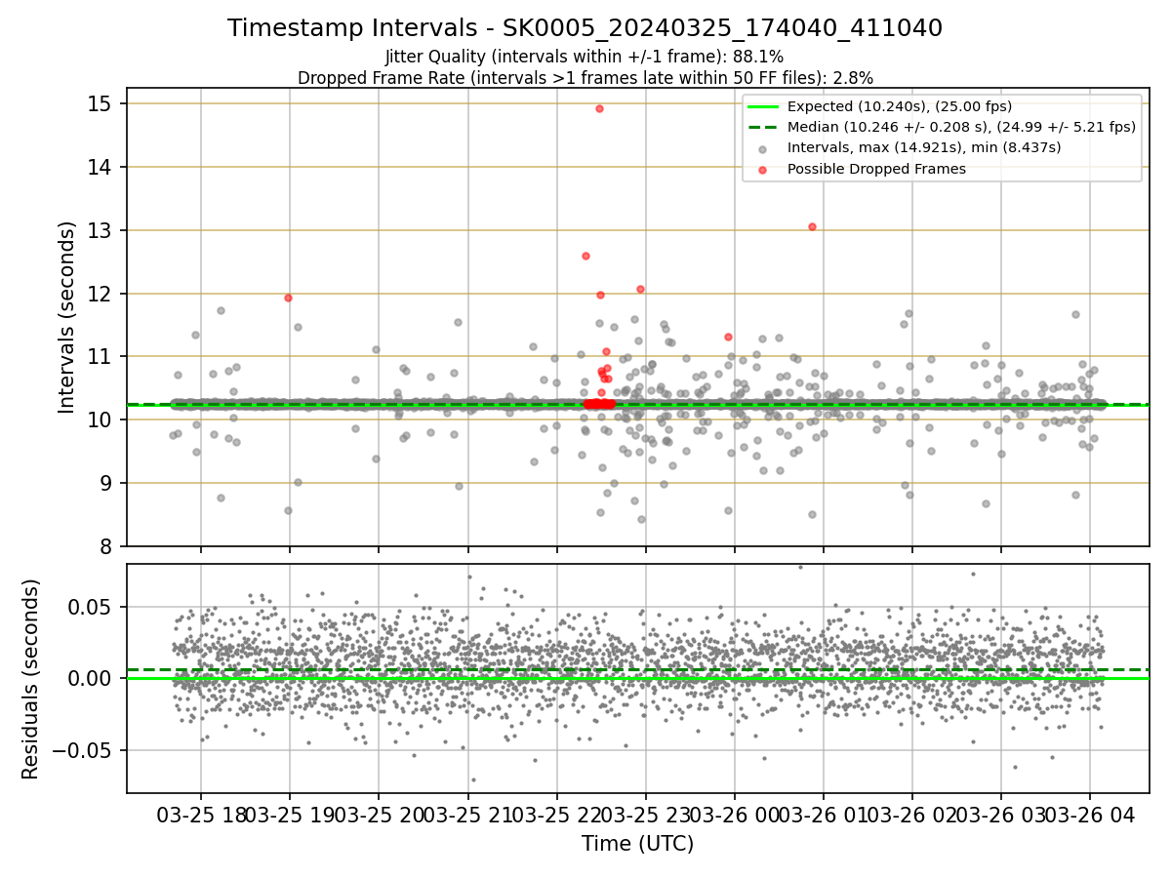Click the red dot marker in legend
The height and width of the screenshot is (878, 1171).
(x=762, y=169)
